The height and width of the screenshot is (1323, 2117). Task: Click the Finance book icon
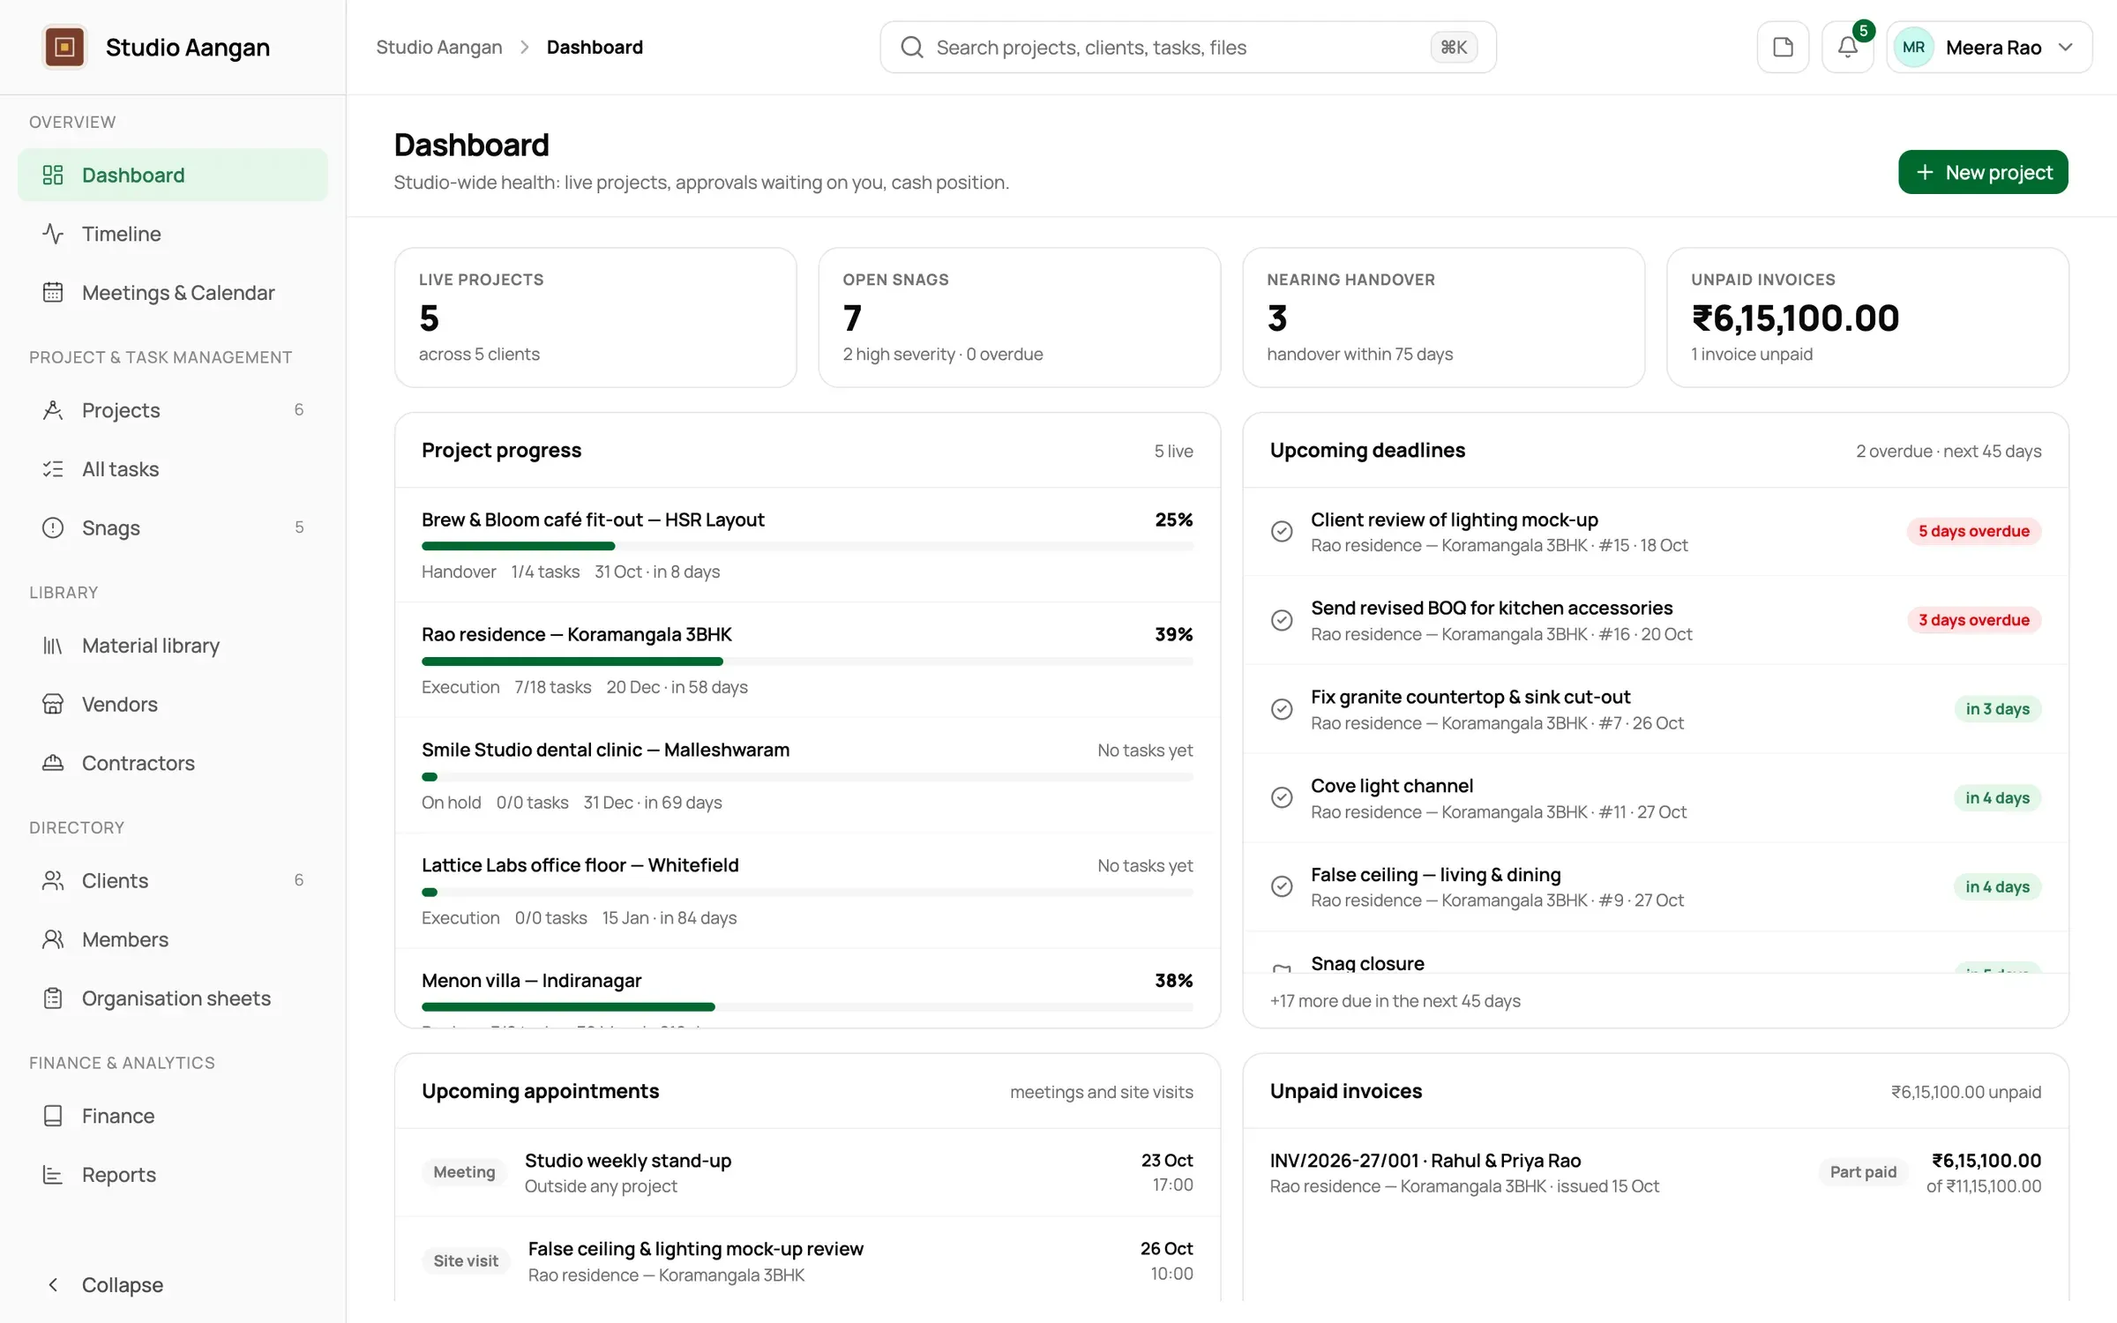click(x=53, y=1116)
